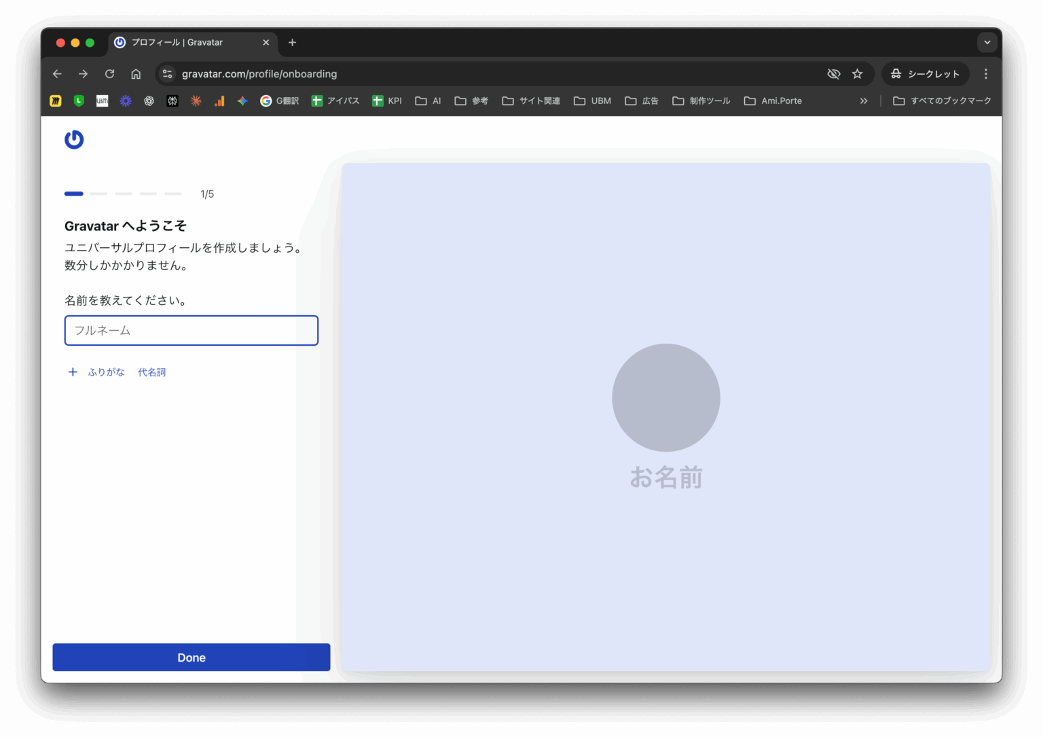The image size is (1043, 737).
Task: Click the yellow Miro bookmark icon
Action: click(x=56, y=101)
